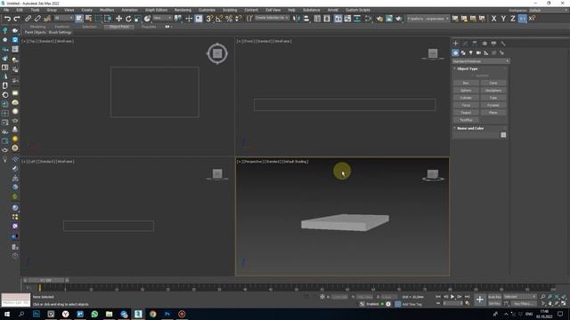
Task: Open the Hierarchy panel tab
Action: click(475, 44)
